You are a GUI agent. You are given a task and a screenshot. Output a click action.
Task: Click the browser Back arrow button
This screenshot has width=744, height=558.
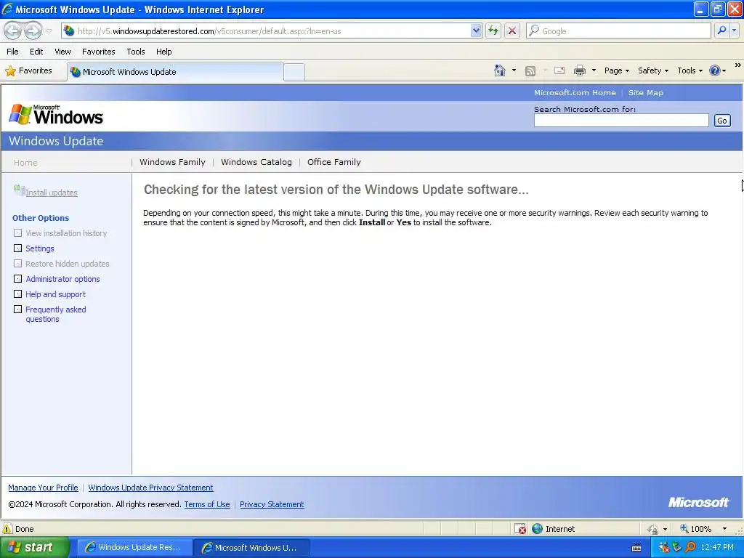point(13,31)
